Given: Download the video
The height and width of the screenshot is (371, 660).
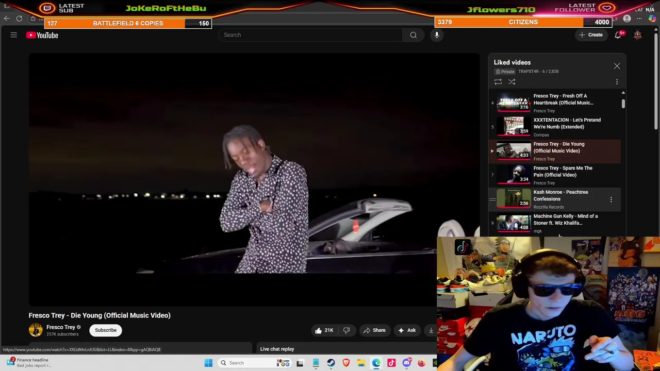Looking at the screenshot, I should pos(431,330).
